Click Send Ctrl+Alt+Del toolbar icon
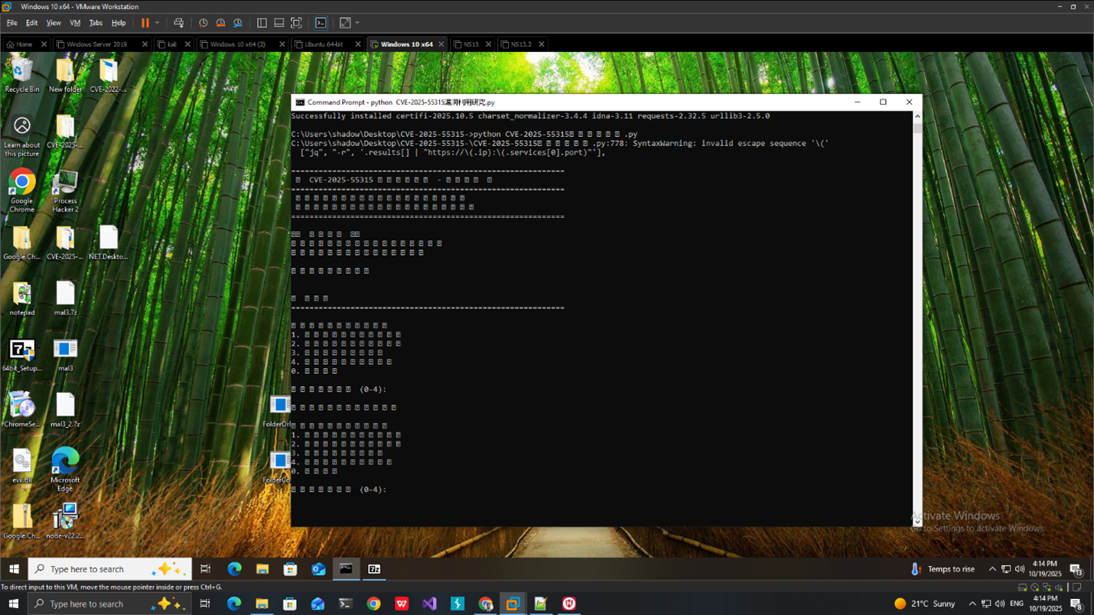 tap(178, 23)
